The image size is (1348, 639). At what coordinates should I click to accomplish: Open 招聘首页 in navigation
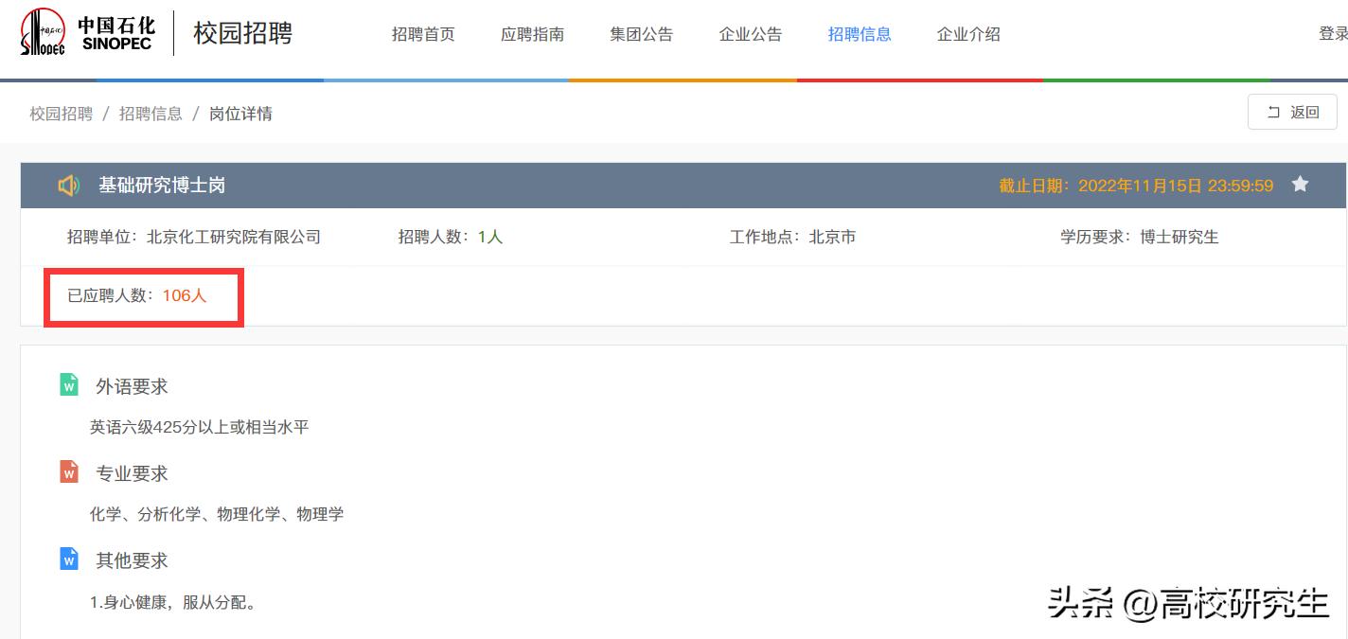point(423,34)
